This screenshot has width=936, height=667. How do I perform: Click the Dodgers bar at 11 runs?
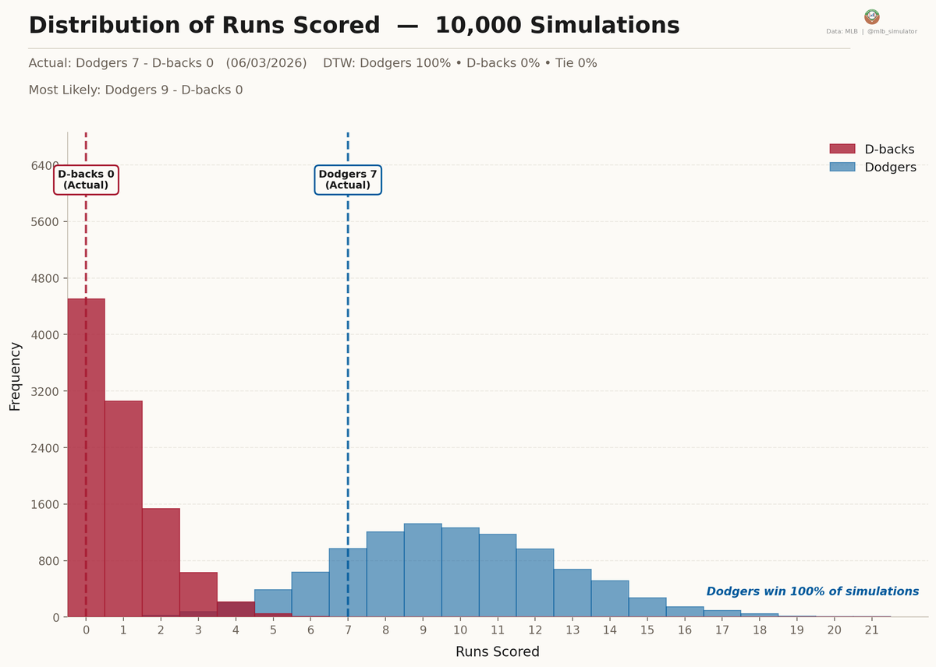pyautogui.click(x=498, y=576)
